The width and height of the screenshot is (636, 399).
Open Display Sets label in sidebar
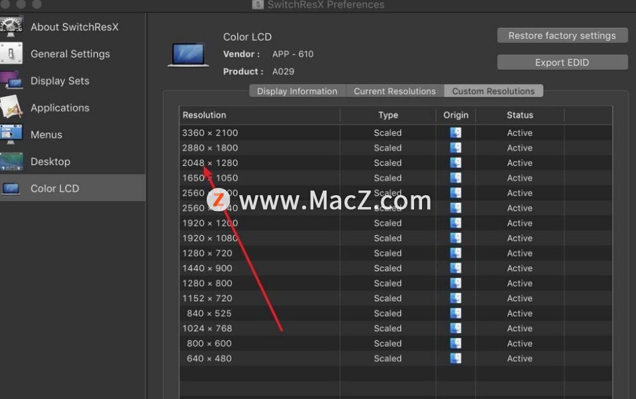click(x=60, y=81)
